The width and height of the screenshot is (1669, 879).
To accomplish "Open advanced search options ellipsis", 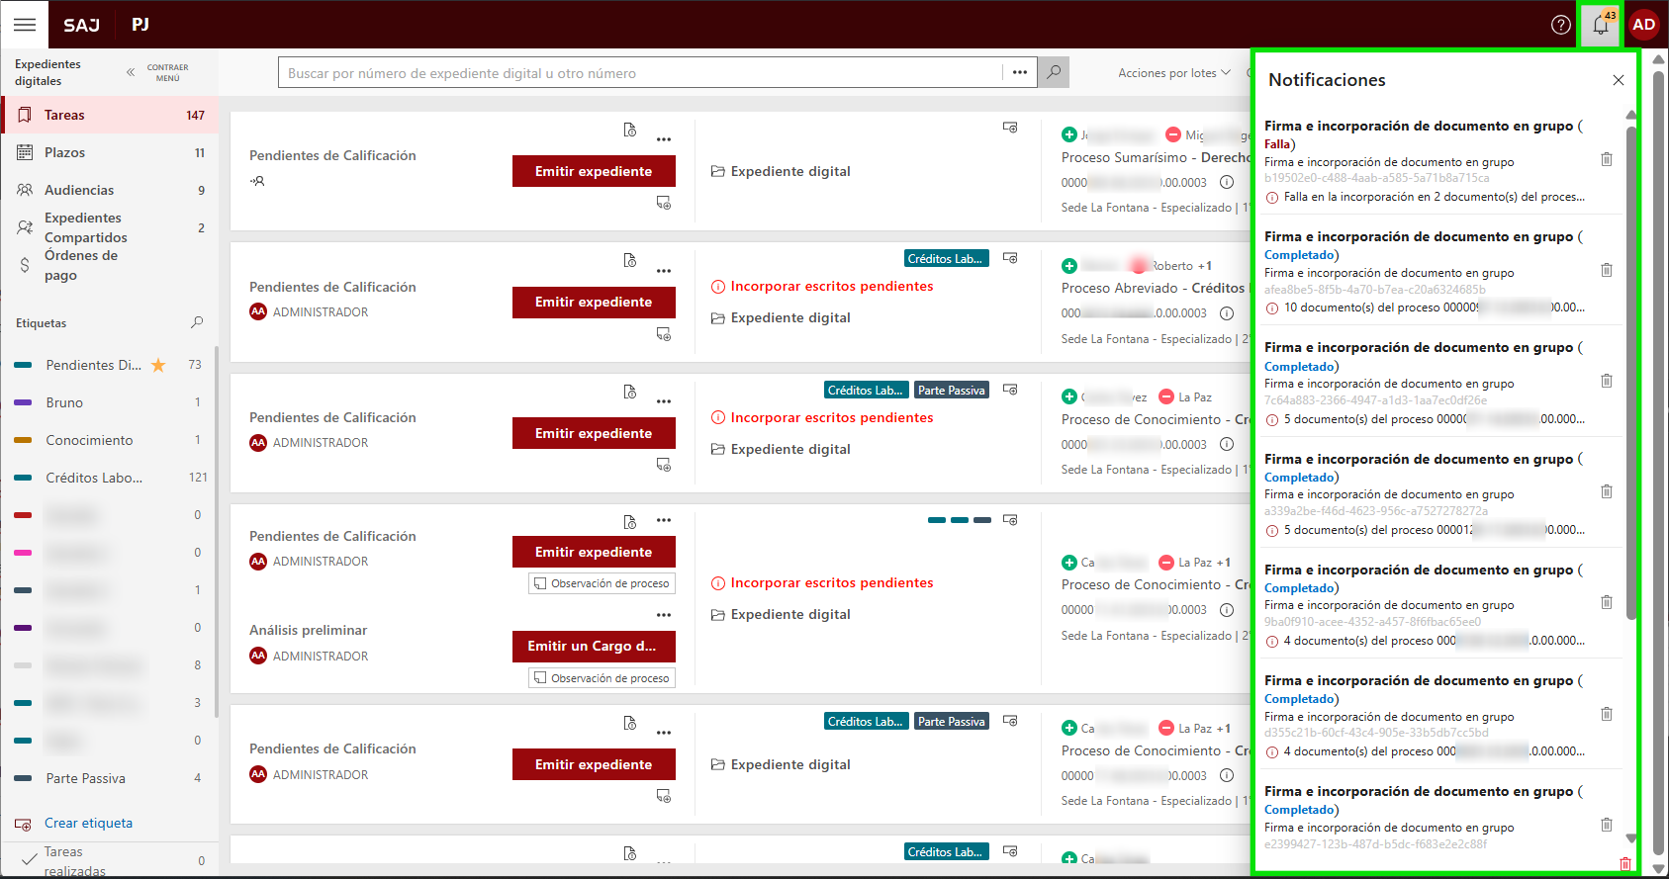I will (1019, 72).
